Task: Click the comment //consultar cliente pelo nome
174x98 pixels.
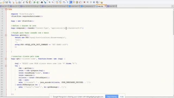Action: (25, 56)
